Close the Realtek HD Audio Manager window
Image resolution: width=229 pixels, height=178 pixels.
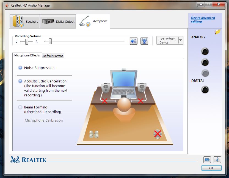(x=219, y=4)
